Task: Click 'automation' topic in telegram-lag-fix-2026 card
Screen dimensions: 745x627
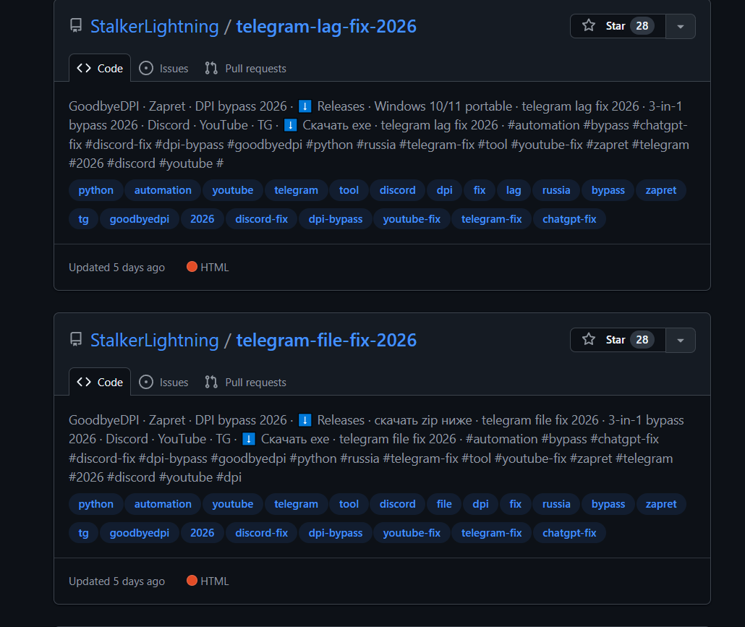Action: 163,190
